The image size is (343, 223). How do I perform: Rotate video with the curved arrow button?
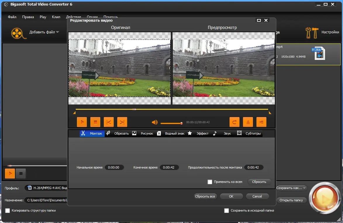click(234, 122)
